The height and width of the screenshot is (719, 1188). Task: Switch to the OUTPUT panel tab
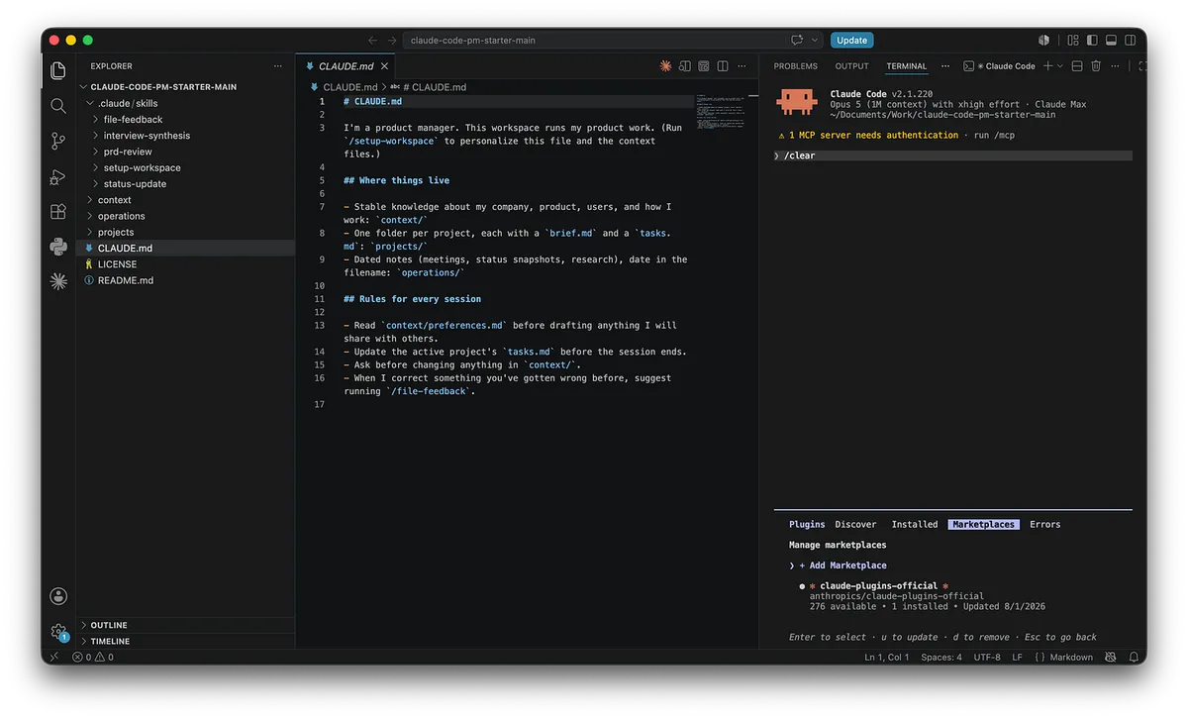(x=851, y=66)
